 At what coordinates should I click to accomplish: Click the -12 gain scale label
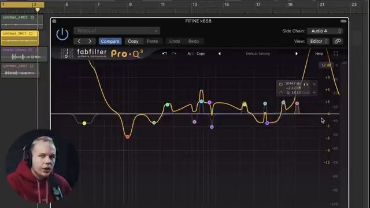coord(327,162)
